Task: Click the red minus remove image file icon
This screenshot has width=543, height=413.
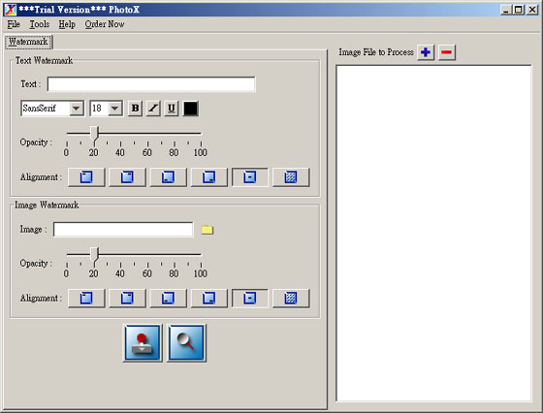Action: point(447,52)
